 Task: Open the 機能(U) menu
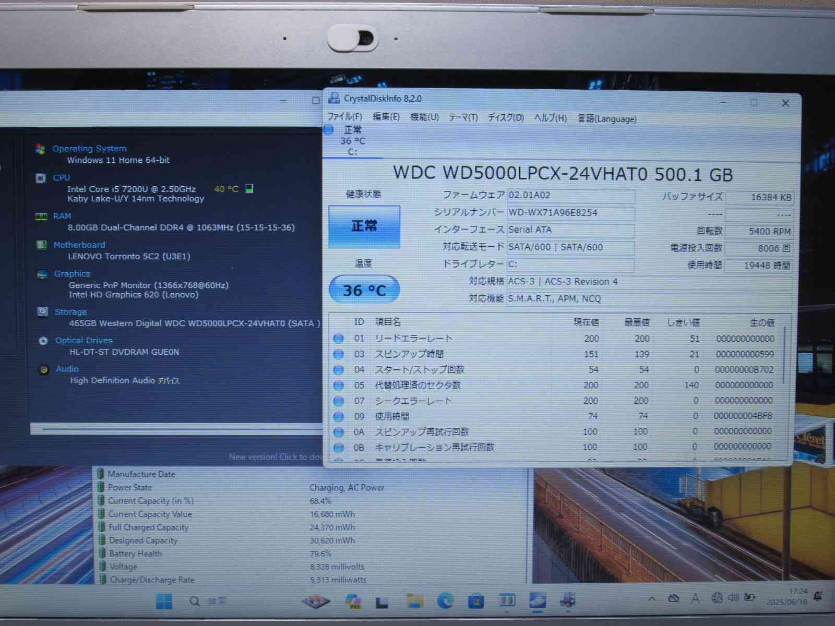coord(424,117)
